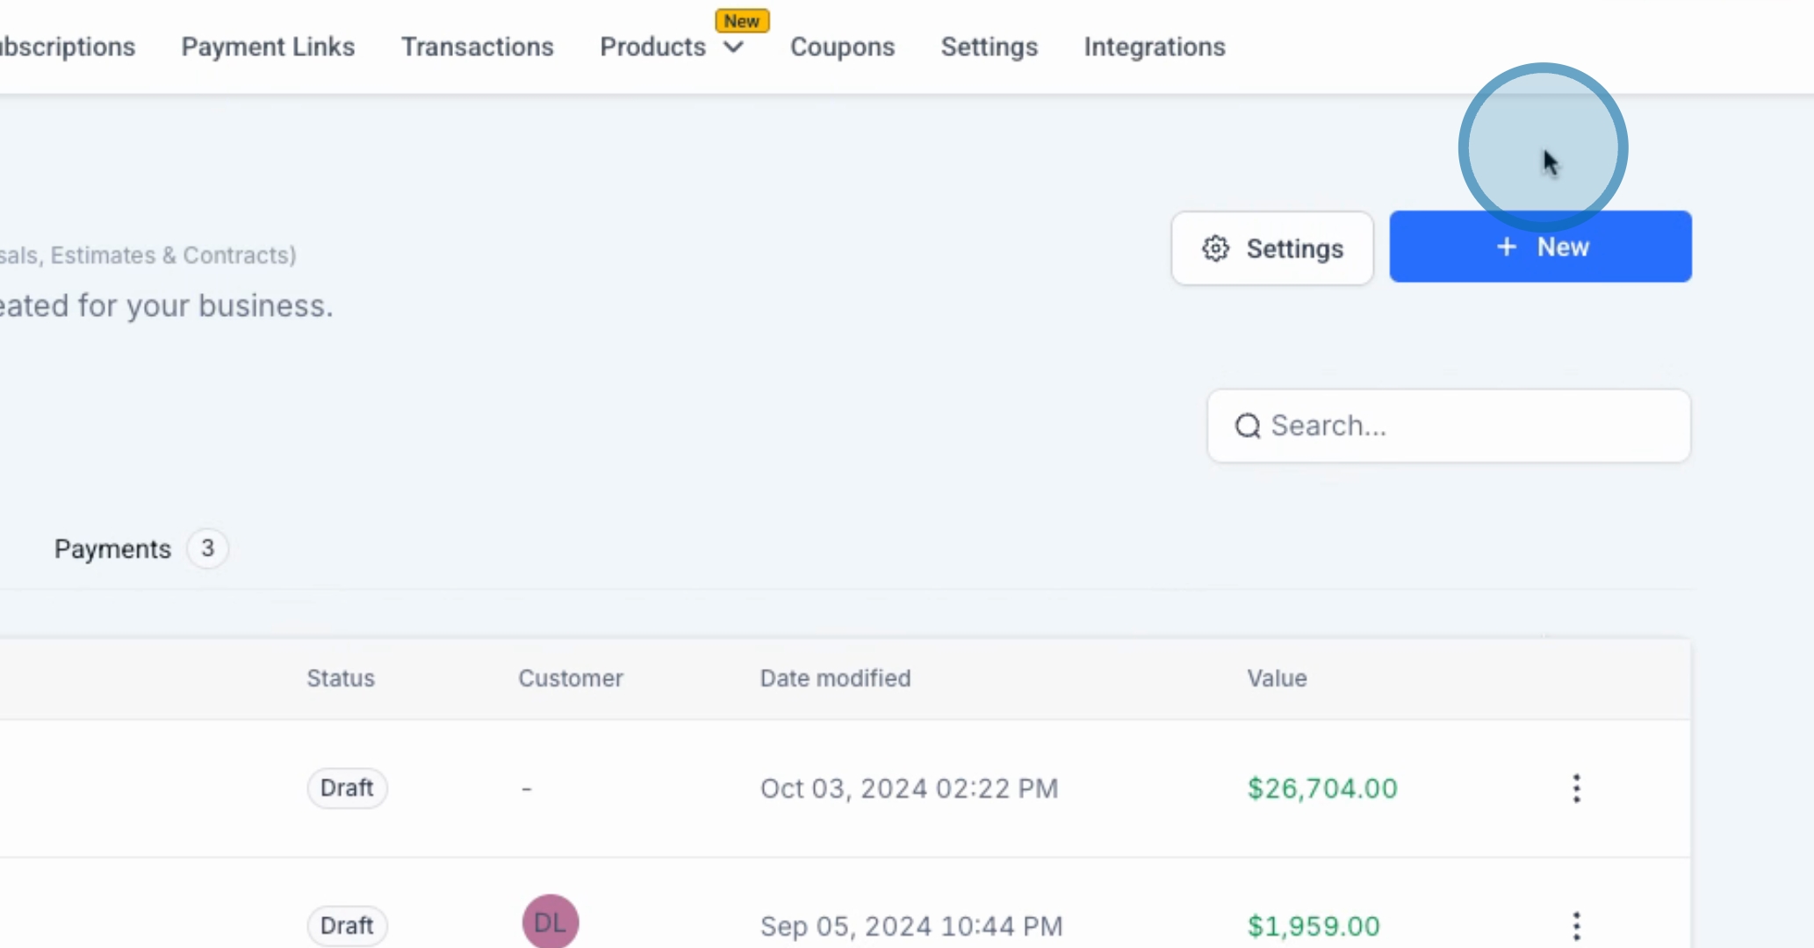Open the Payment Links tab

click(268, 47)
